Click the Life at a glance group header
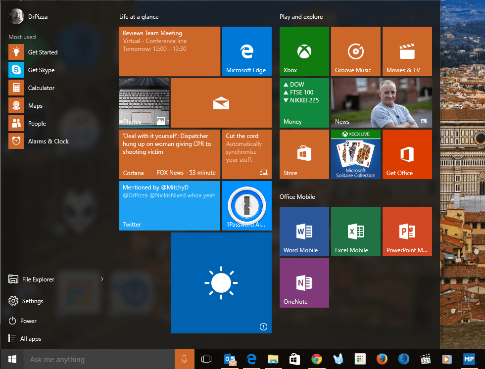The height and width of the screenshot is (369, 485). [x=139, y=17]
